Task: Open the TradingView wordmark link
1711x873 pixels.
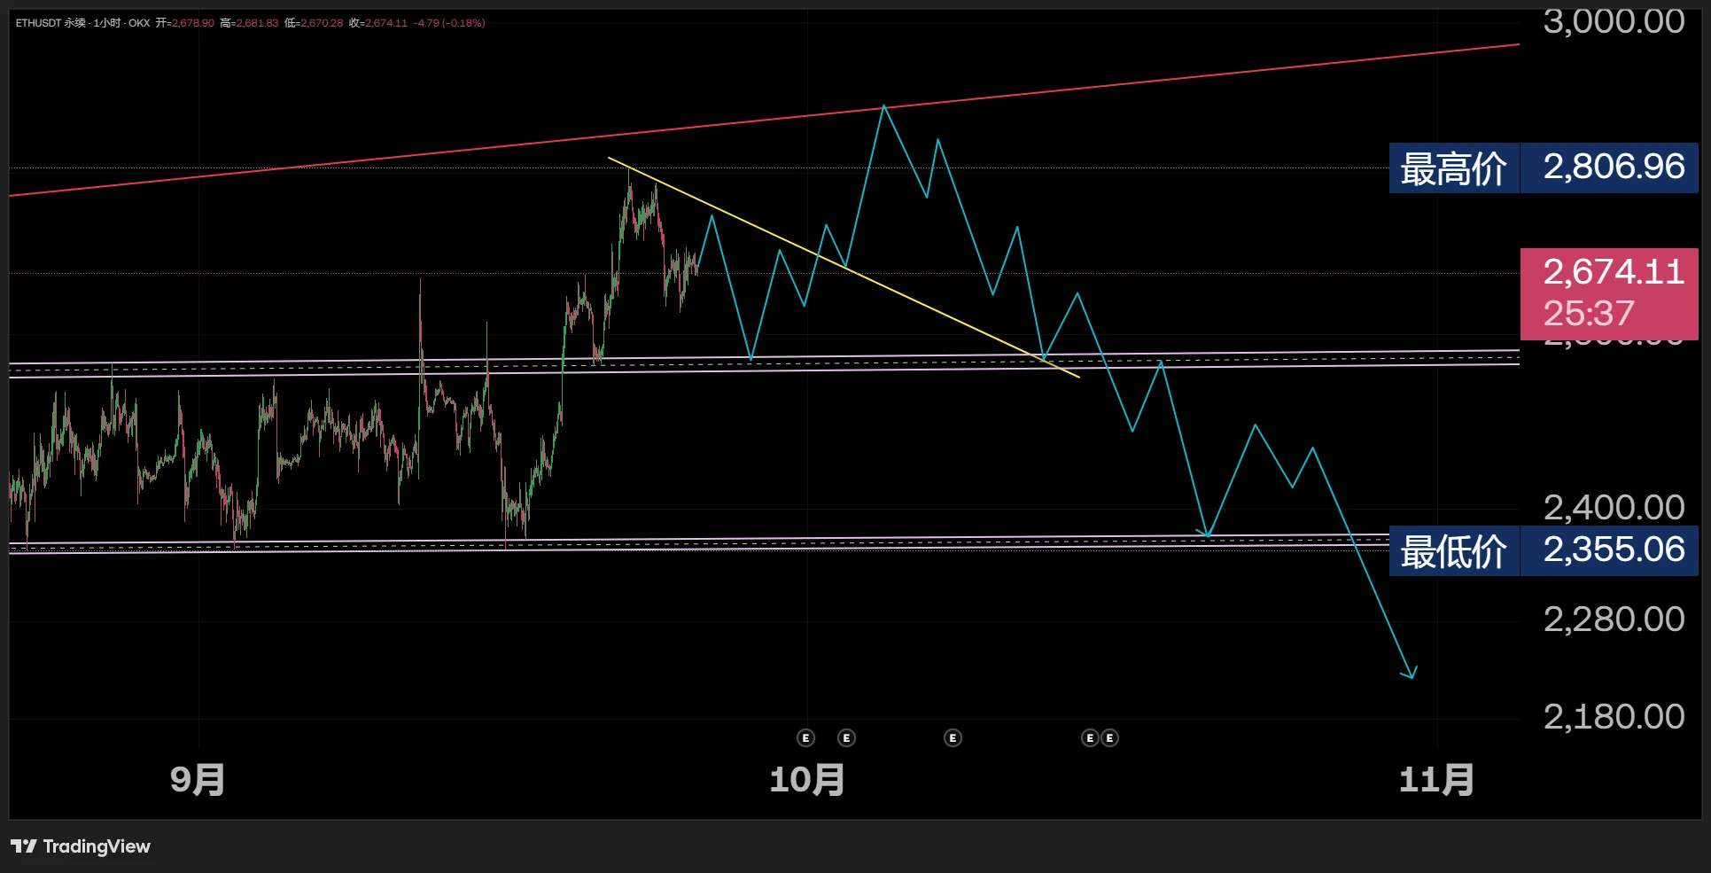Action: click(x=97, y=846)
